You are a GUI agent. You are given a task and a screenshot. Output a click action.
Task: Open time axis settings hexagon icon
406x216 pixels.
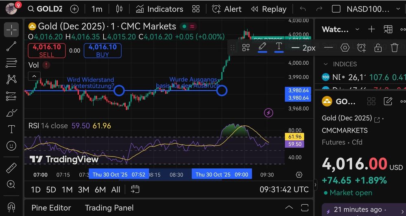[x=299, y=175]
